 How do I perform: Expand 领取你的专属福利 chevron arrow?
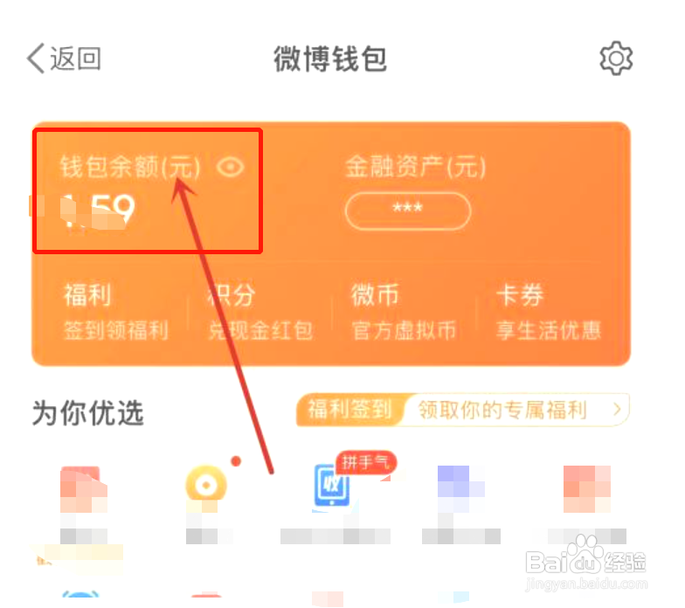tap(617, 409)
